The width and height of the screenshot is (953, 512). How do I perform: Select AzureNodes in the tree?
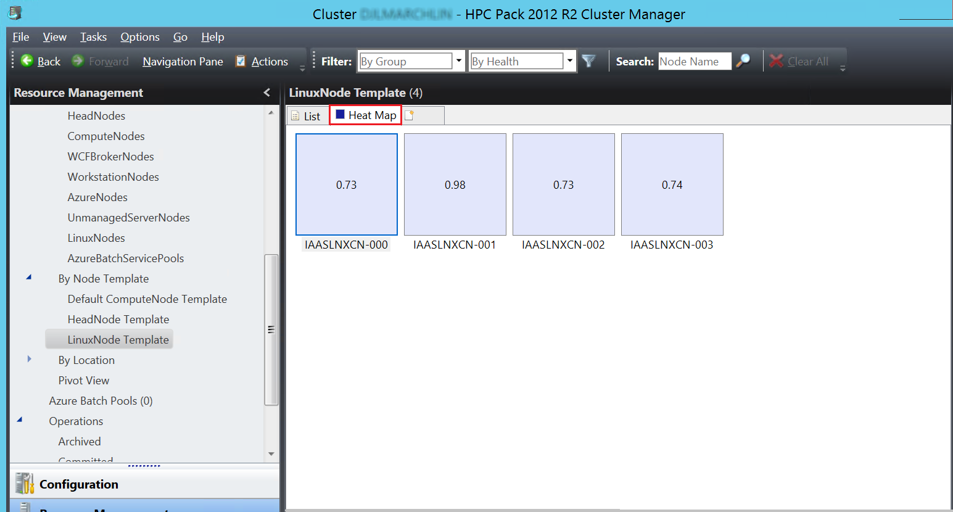[x=97, y=197]
